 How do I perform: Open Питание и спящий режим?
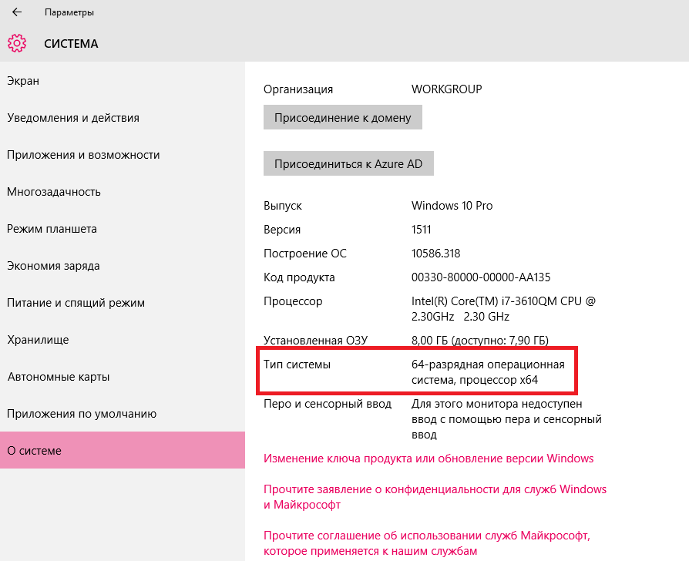(76, 303)
